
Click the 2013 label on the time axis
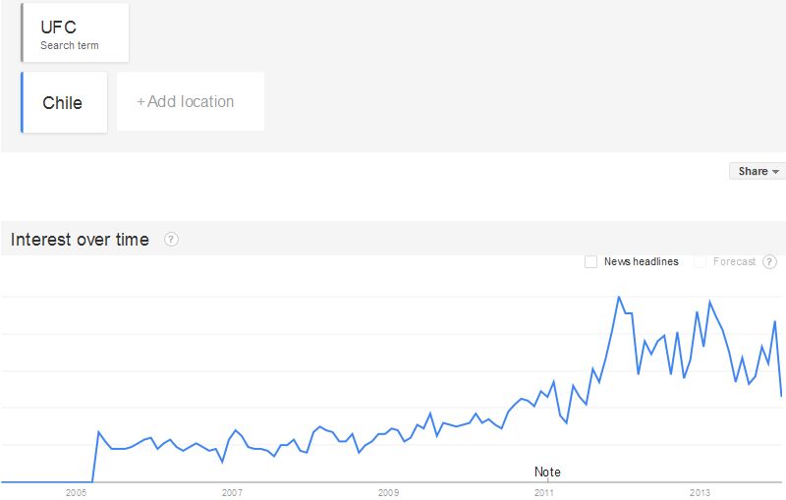700,492
